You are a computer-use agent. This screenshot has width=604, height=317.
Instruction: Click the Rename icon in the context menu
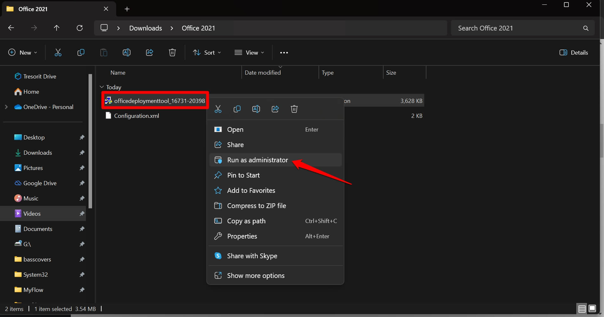[256, 109]
